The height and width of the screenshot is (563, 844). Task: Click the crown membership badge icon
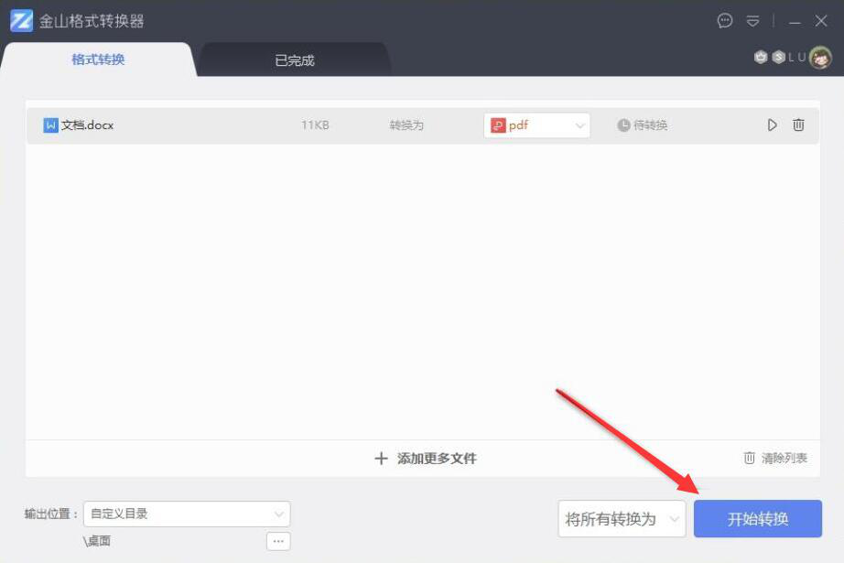(760, 57)
